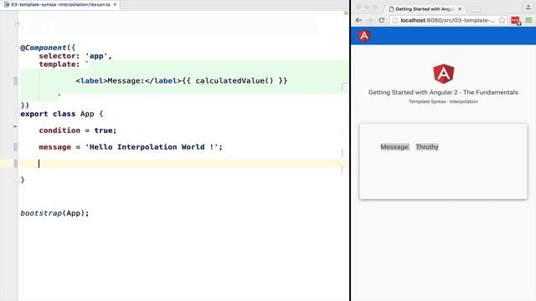536x301 pixels.
Task: Open a new browser tab
Action: pyautogui.click(x=474, y=9)
